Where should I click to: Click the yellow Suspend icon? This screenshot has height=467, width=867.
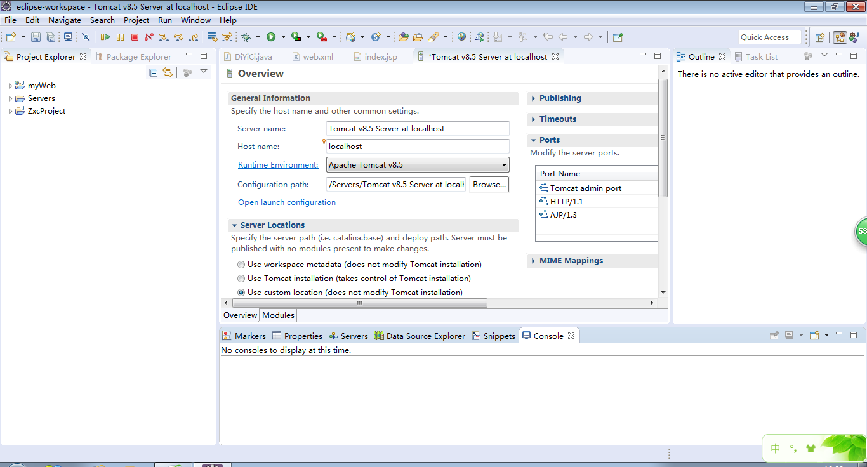point(120,37)
